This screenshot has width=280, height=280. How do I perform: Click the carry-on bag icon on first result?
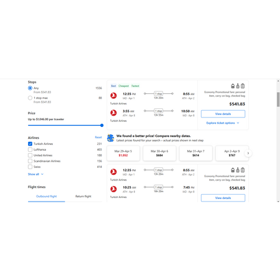click(238, 86)
